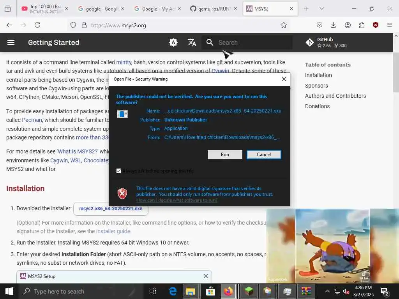Open the mintty link
Image resolution: width=399 pixels, height=299 pixels.
coord(124,62)
